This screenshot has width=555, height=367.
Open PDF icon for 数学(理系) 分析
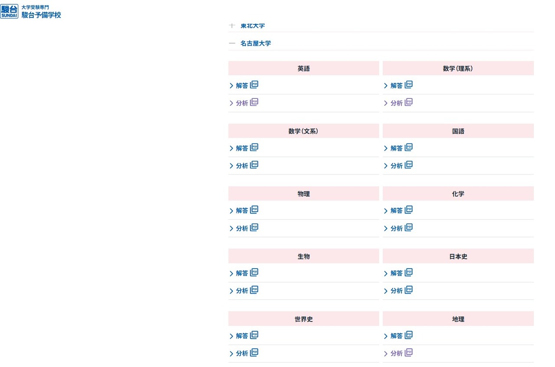click(408, 102)
